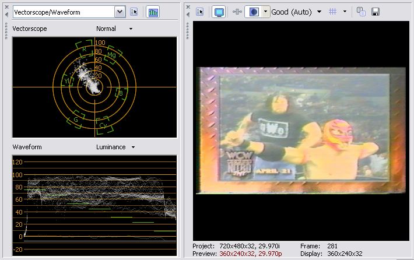414x260 pixels.
Task: Open the Vectorscope Normal mode dropdown
Action: (x=131, y=29)
